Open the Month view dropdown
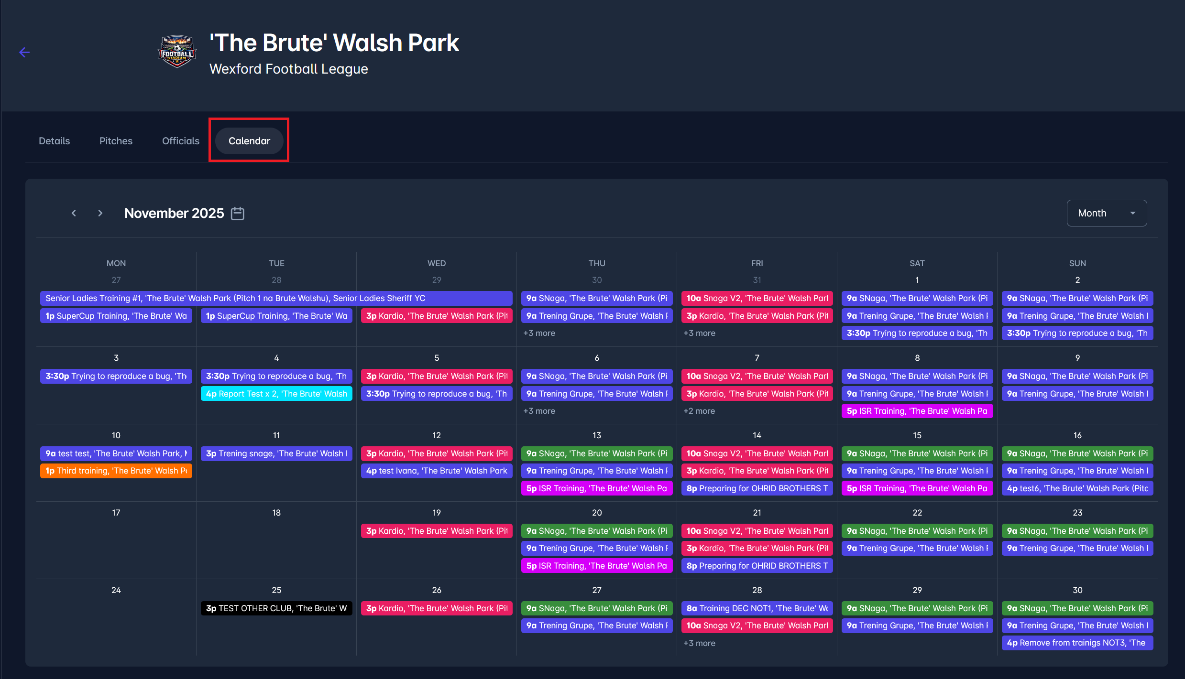This screenshot has width=1185, height=679. coord(1106,213)
